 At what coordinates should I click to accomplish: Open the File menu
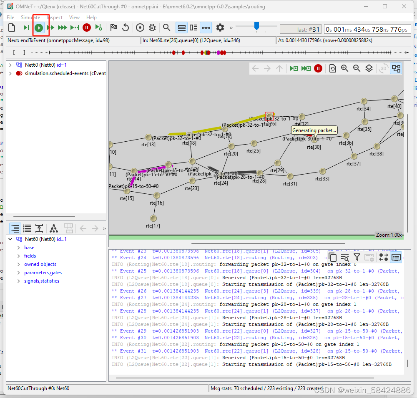[x=10, y=17]
